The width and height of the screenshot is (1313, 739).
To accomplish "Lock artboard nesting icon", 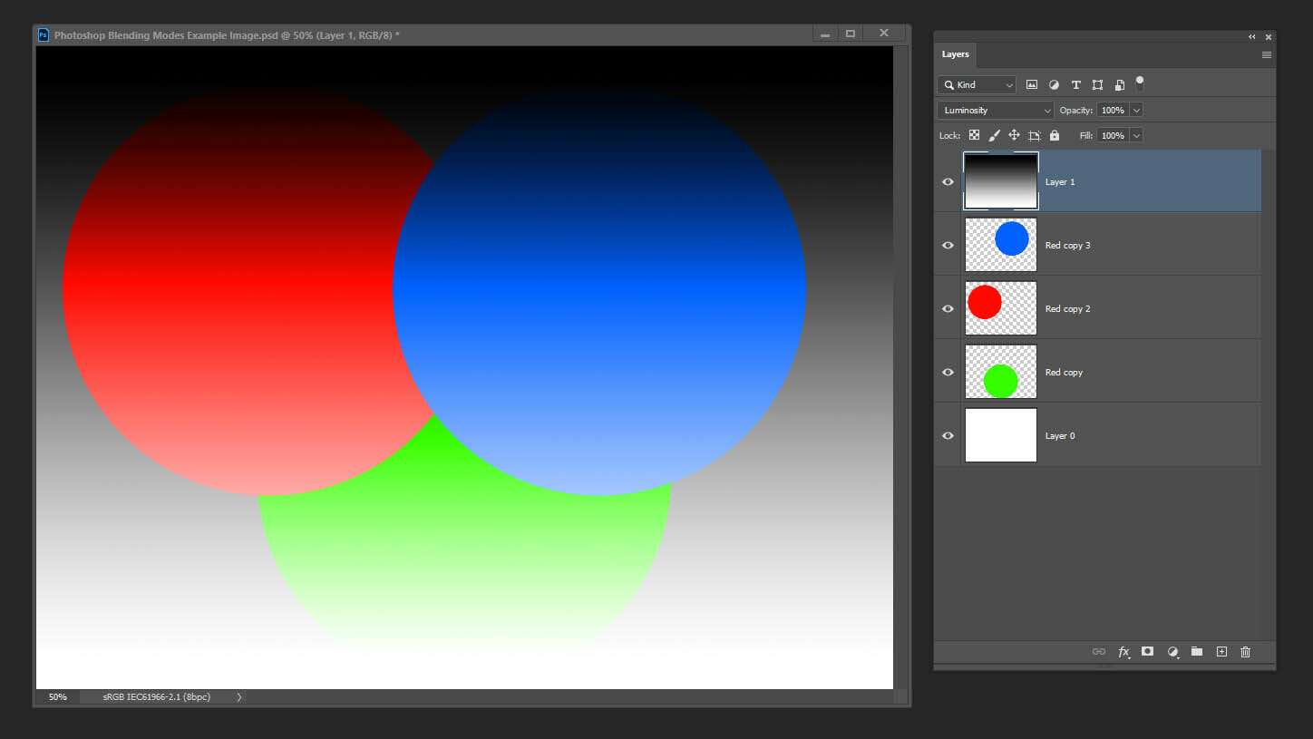I will 1034,135.
